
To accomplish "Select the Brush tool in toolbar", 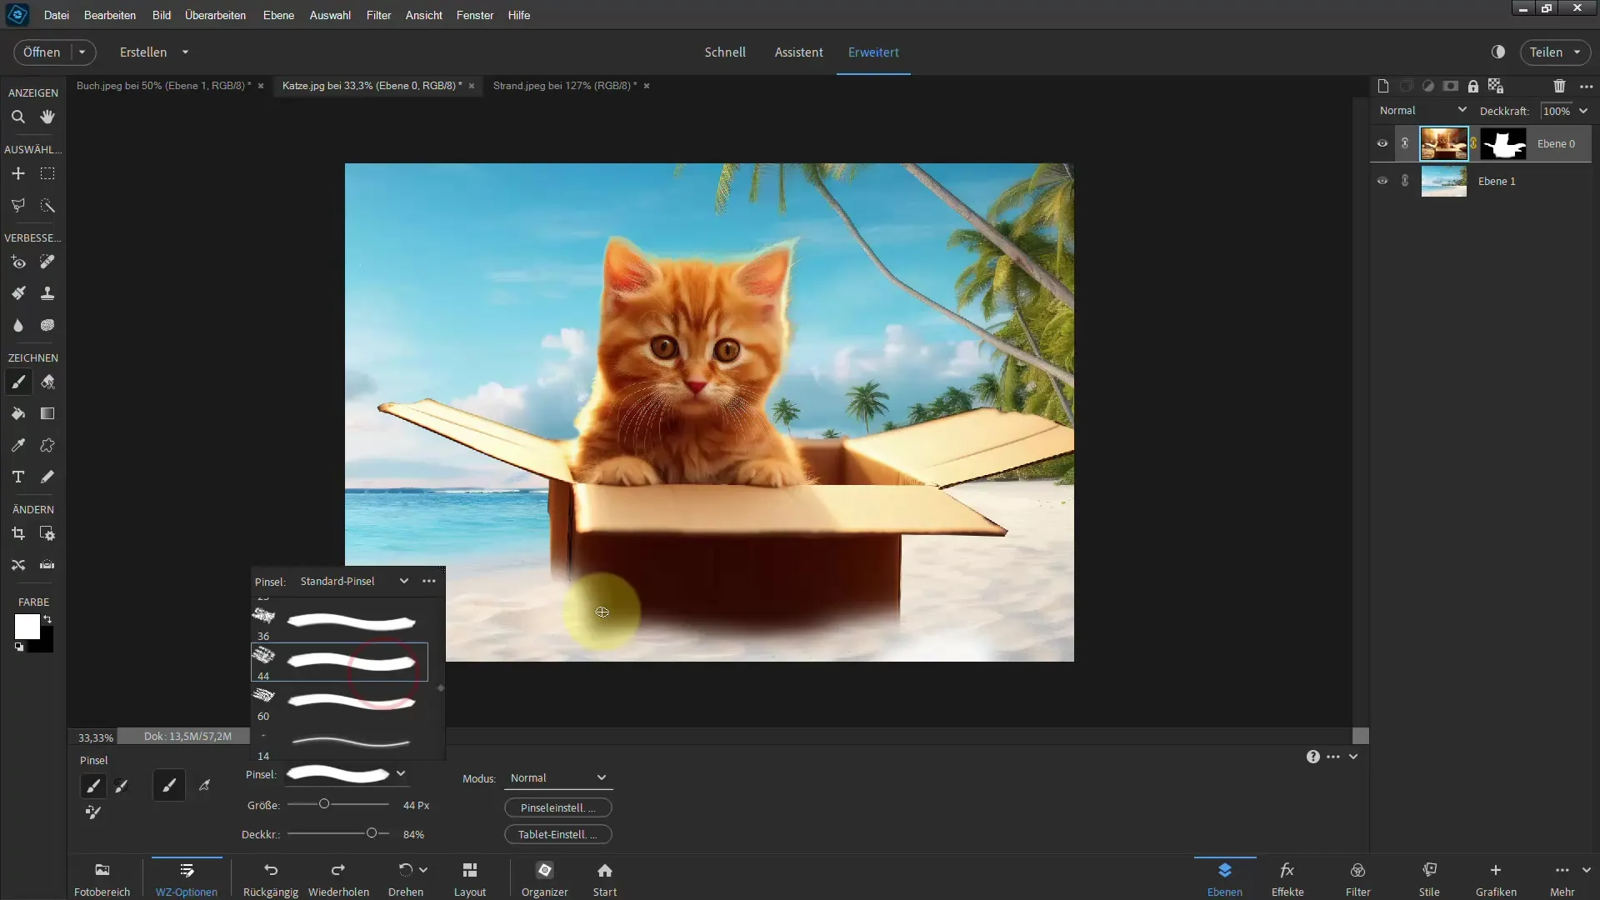I will coord(18,382).
